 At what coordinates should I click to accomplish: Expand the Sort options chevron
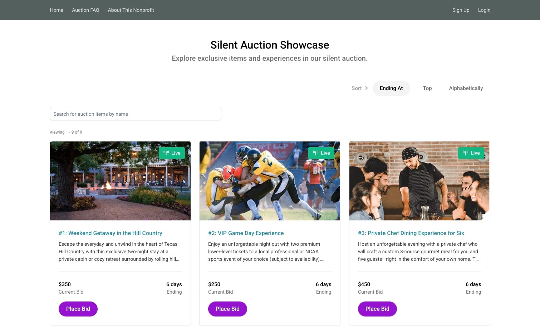pos(367,88)
